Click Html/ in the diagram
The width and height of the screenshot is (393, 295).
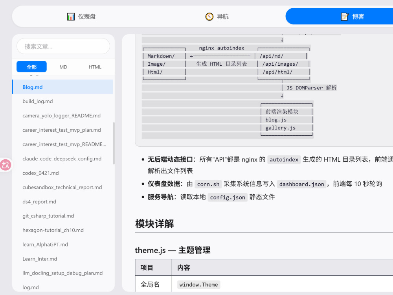click(155, 72)
